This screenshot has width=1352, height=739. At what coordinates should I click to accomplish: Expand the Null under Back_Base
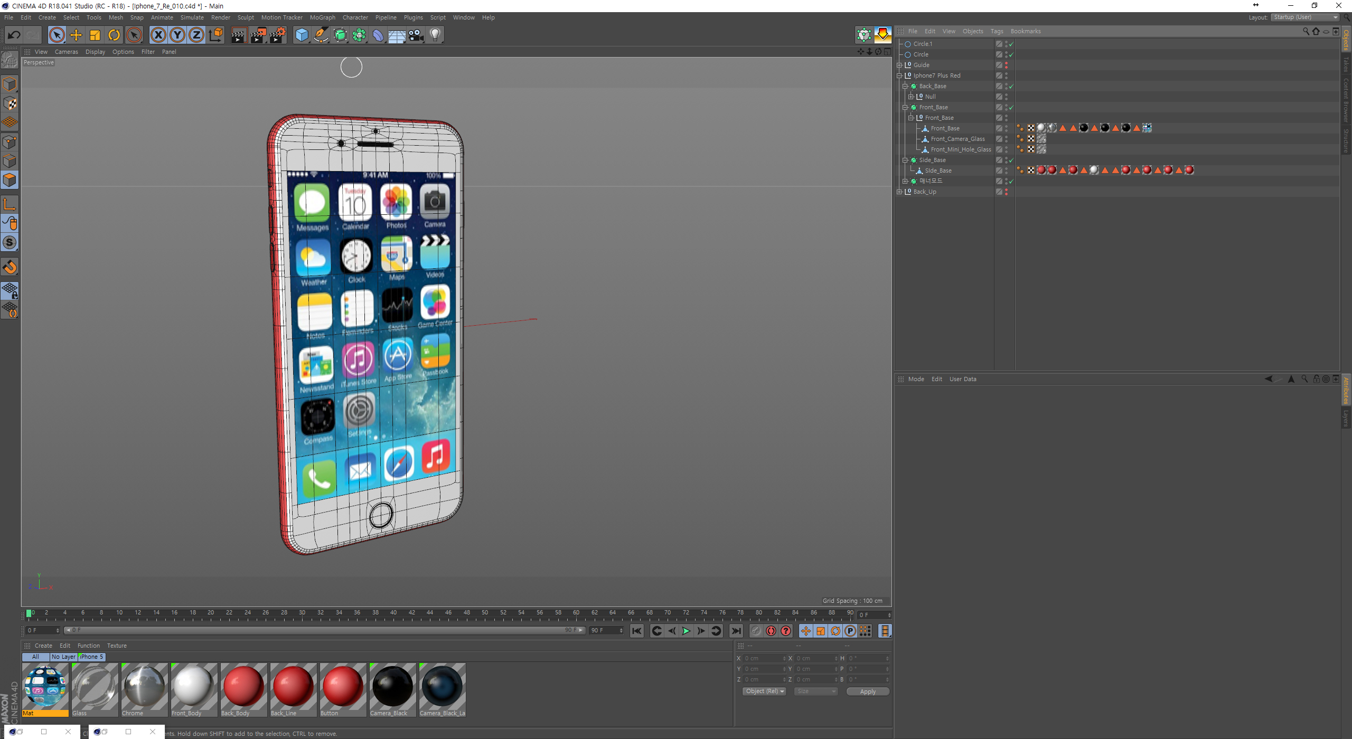pos(911,97)
